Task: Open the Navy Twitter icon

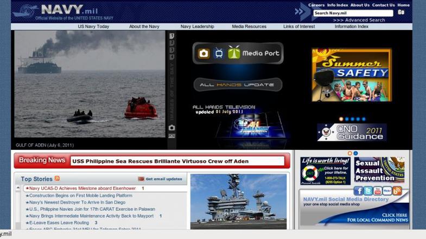Action: coord(368,191)
